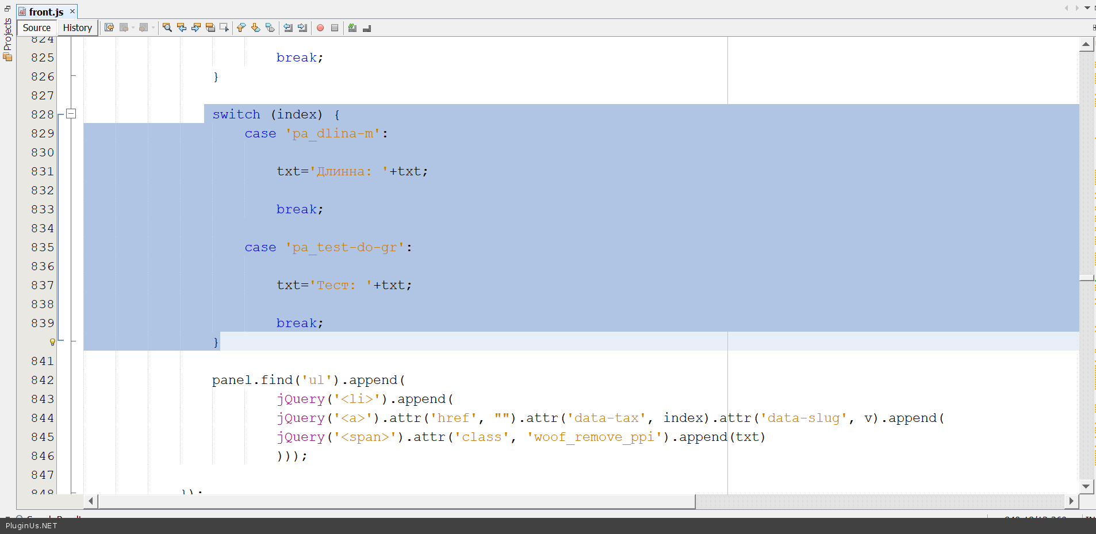Viewport: 1096px width, 534px height.
Task: Open the Projects side panel
Action: click(x=7, y=39)
